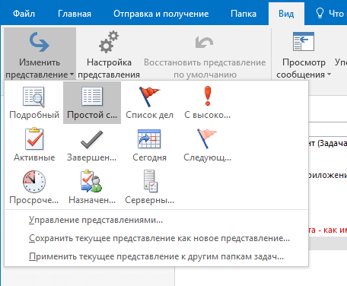Select Следующие 7 дней flag view
The height and width of the screenshot is (286, 347).
[x=208, y=145]
